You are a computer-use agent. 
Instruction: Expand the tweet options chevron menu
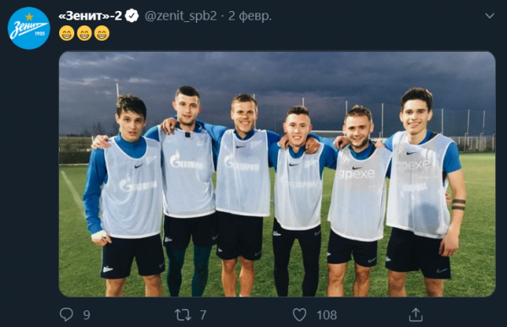[490, 15]
